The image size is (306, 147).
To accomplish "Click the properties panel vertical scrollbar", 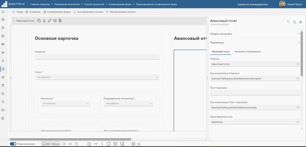I will [302, 54].
